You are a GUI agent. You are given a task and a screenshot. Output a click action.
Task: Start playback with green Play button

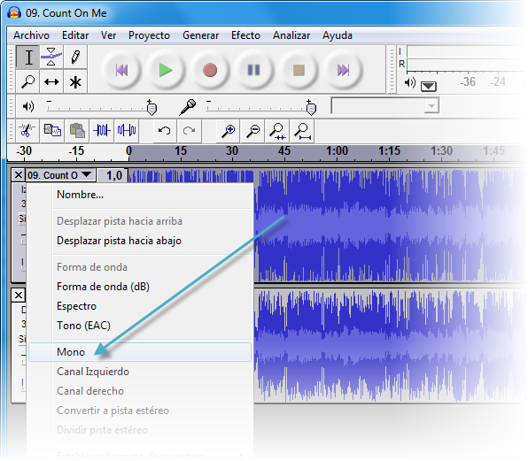click(166, 70)
